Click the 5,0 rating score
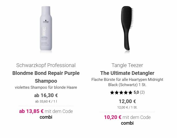Image resolution: width=177 pixels, height=138 pixels. [136, 92]
